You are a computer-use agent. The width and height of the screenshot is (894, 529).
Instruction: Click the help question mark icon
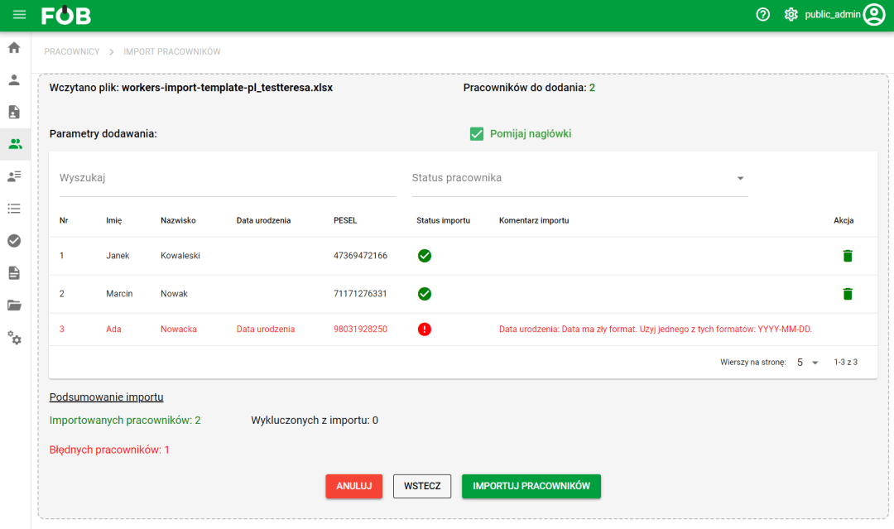[x=763, y=15]
